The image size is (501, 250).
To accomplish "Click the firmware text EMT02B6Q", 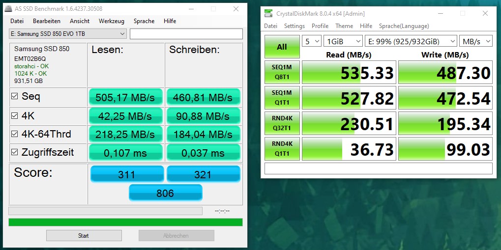I will coord(30,59).
